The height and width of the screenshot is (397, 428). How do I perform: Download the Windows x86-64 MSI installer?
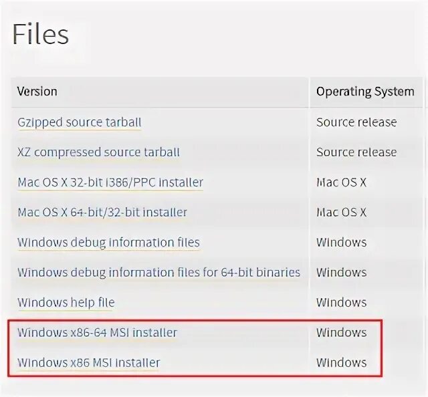(x=98, y=333)
